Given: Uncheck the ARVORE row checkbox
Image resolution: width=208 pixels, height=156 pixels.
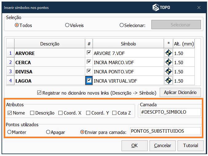Looking at the screenshot, I should tap(89, 53).
